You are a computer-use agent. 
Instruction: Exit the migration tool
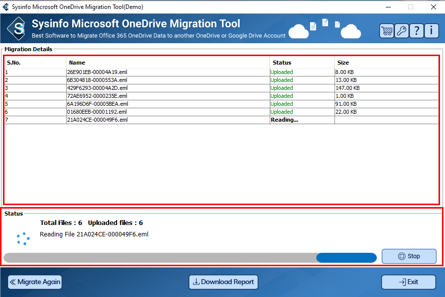408,282
